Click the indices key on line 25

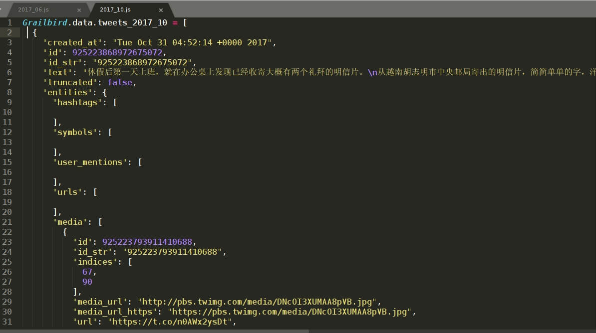click(95, 262)
